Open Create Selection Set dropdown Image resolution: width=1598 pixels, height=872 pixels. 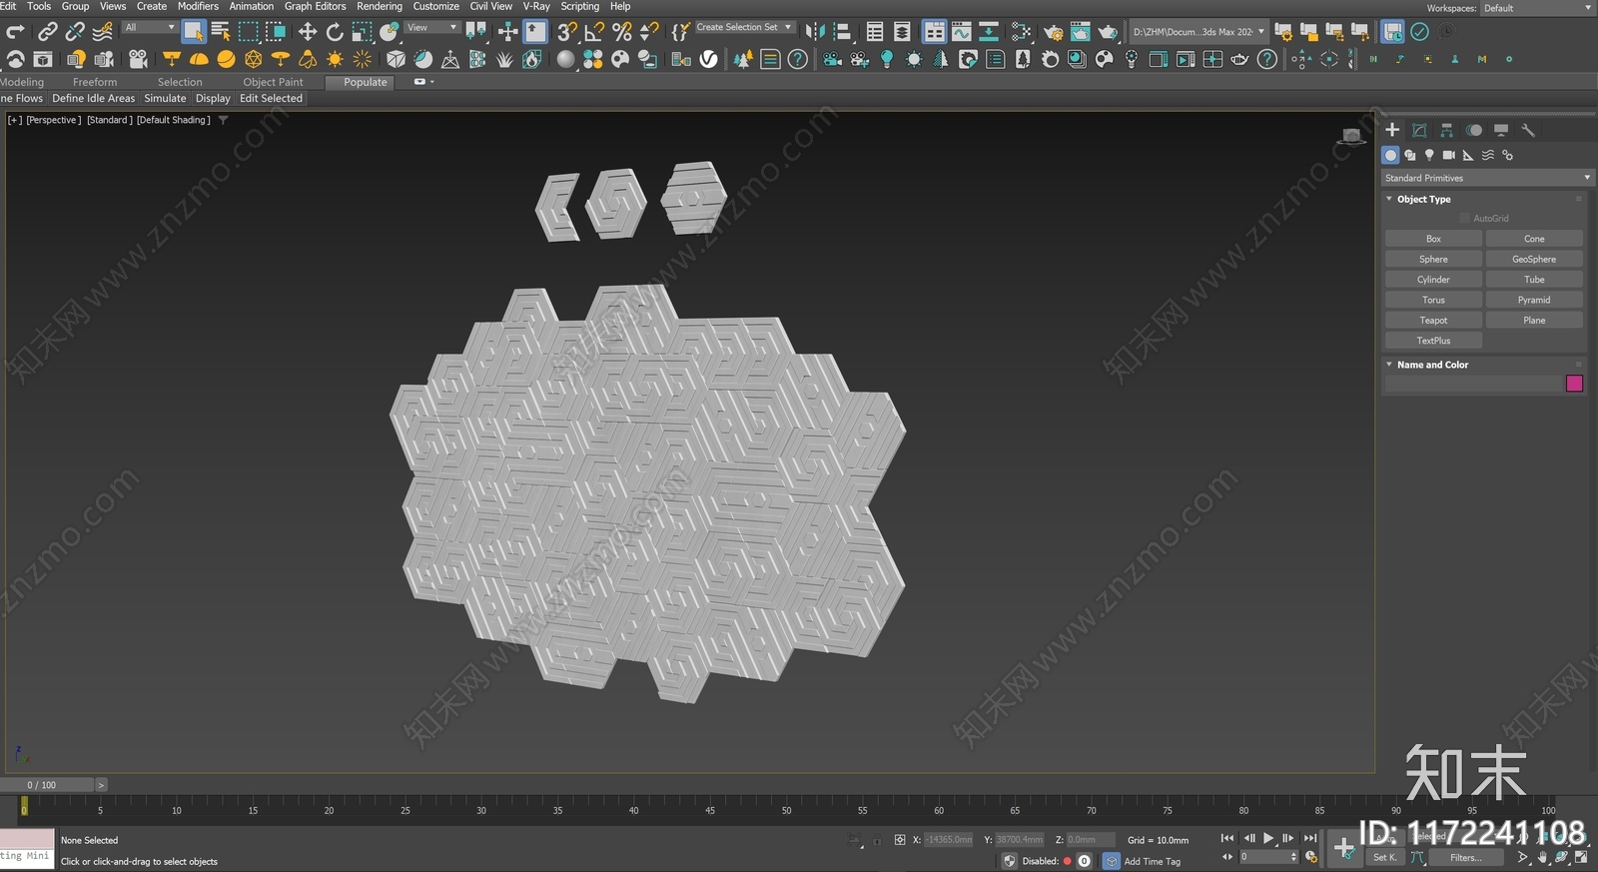[744, 28]
